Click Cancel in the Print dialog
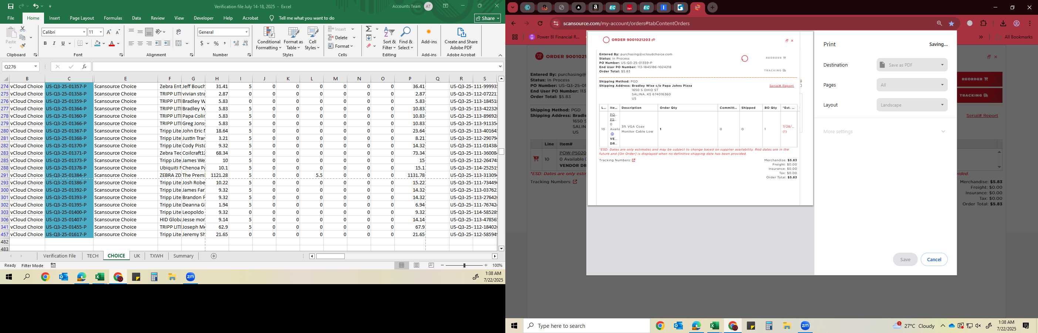 point(934,260)
